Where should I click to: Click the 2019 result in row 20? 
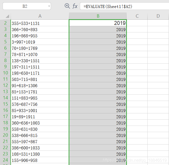tap(98, 135)
